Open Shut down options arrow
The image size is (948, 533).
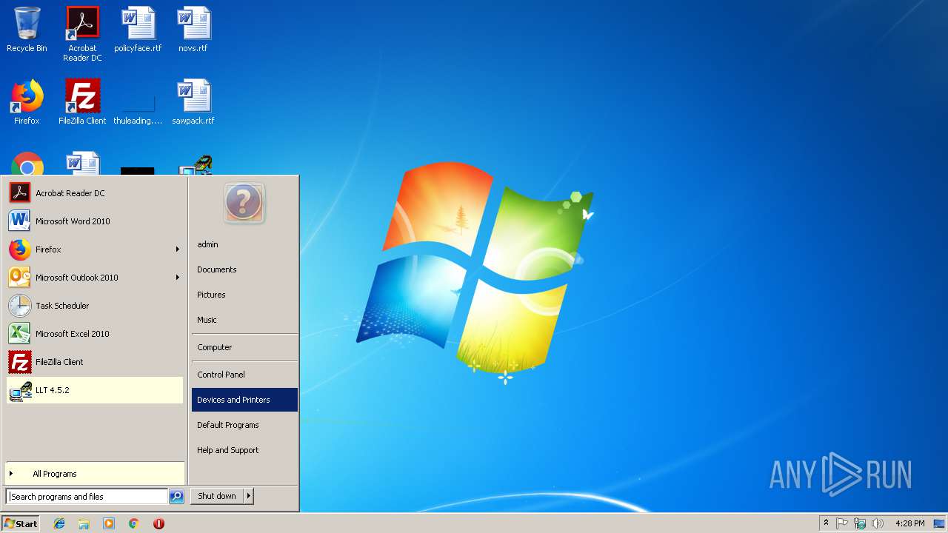coord(249,496)
